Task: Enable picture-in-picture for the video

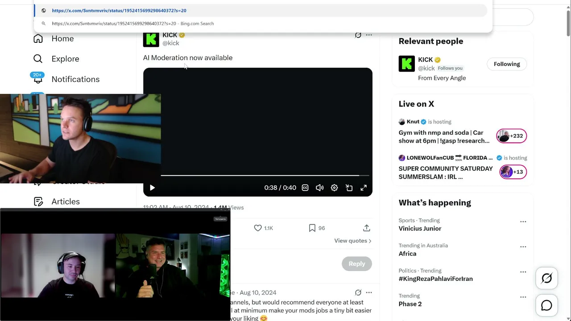Action: pyautogui.click(x=349, y=188)
